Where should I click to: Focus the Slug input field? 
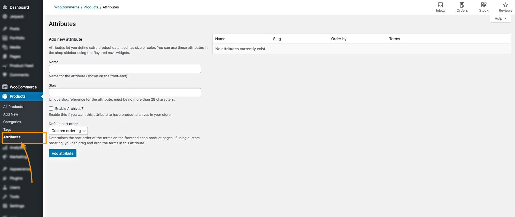(x=125, y=92)
